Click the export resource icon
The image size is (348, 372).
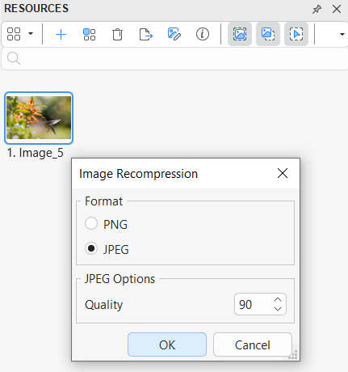pos(146,34)
